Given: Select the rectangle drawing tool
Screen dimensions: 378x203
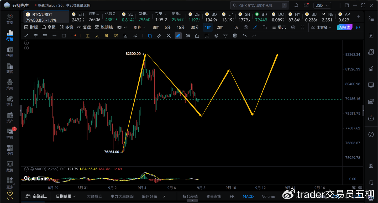Looking at the screenshot, I should point(64,36).
